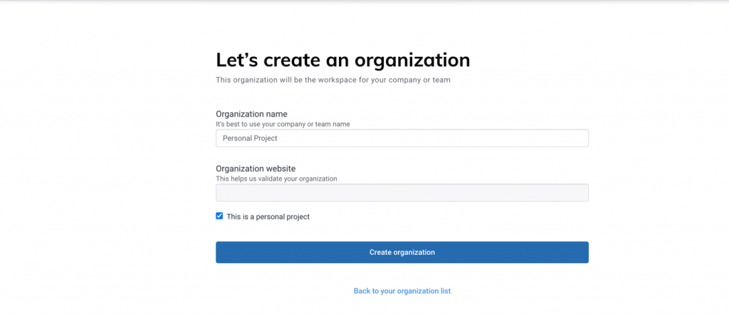
Task: Open "Back to your organization list" link
Action: [x=402, y=291]
